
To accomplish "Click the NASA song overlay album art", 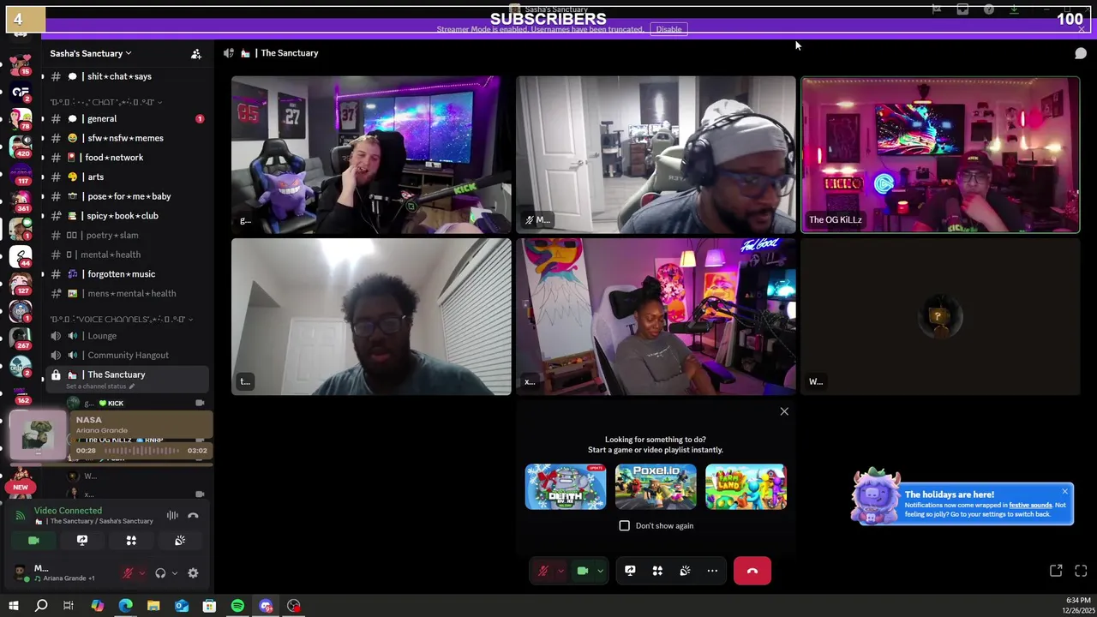I will [38, 435].
